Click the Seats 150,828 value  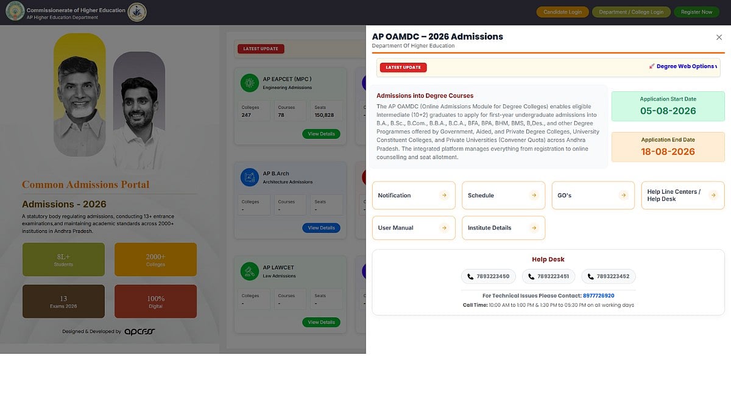pyautogui.click(x=324, y=115)
